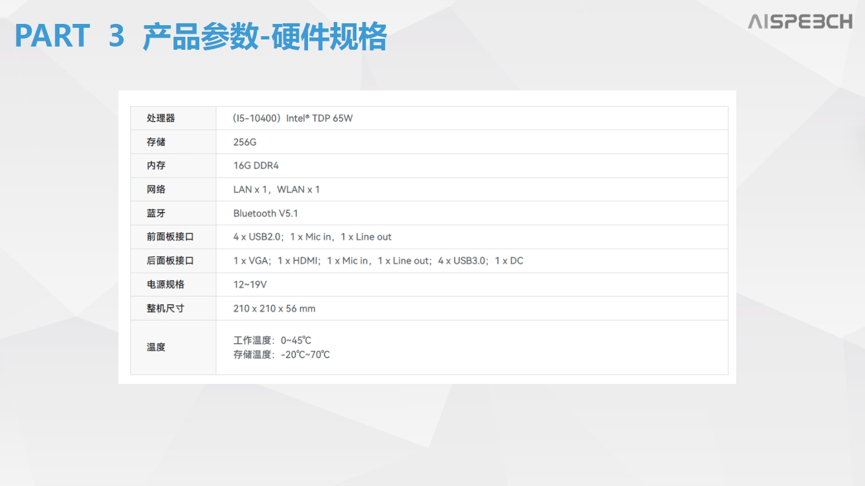Select the 存储 row label
The height and width of the screenshot is (486, 865).
tap(156, 142)
